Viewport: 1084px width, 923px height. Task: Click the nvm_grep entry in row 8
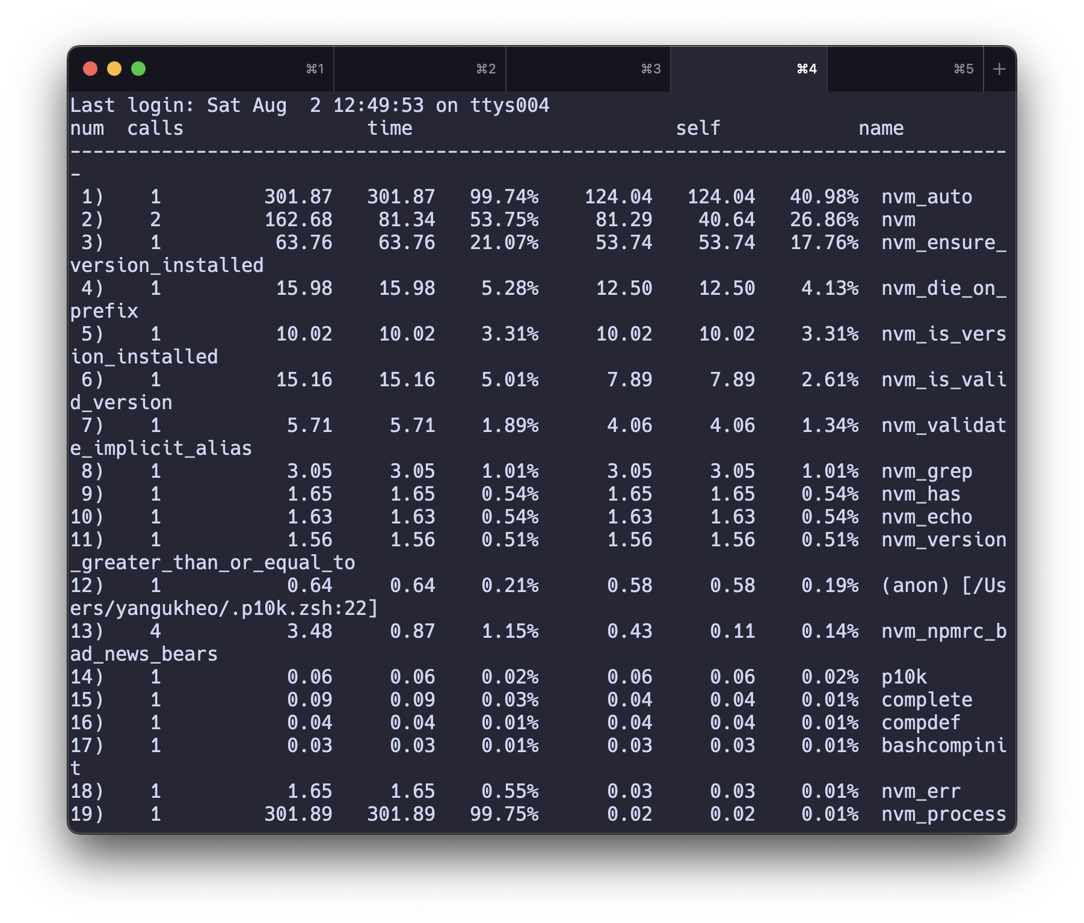pos(926,471)
